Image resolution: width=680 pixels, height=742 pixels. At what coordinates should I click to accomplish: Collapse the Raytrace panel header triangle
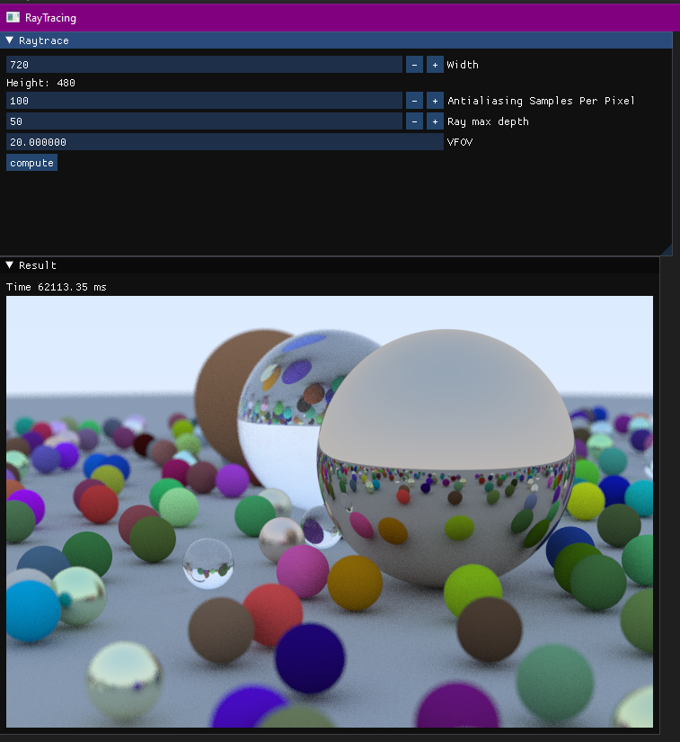(10, 40)
